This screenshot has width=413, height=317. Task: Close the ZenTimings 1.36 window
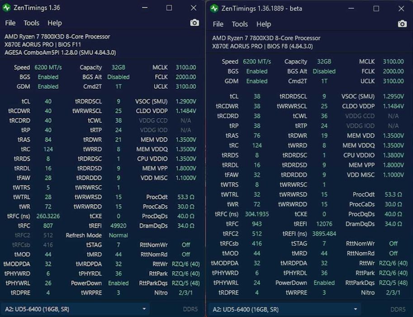click(x=194, y=8)
